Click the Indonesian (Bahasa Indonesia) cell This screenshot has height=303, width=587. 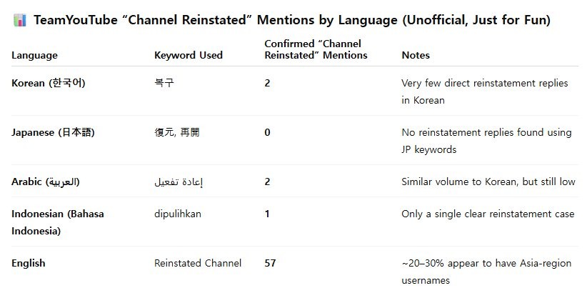pyautogui.click(x=58, y=222)
